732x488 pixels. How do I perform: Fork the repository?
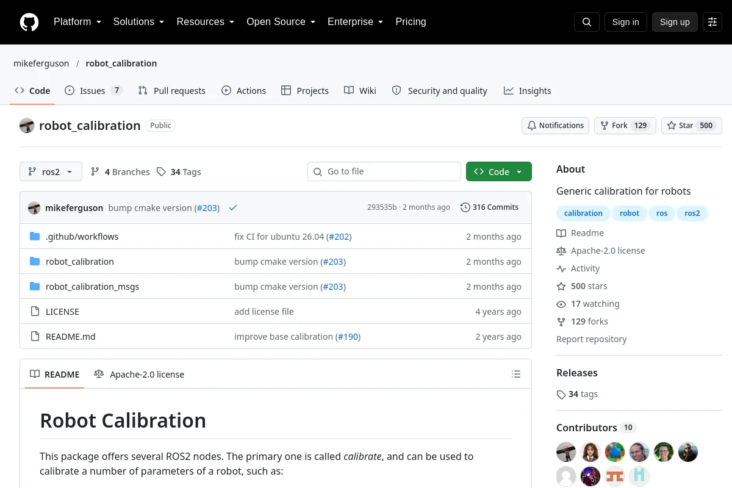625,126
